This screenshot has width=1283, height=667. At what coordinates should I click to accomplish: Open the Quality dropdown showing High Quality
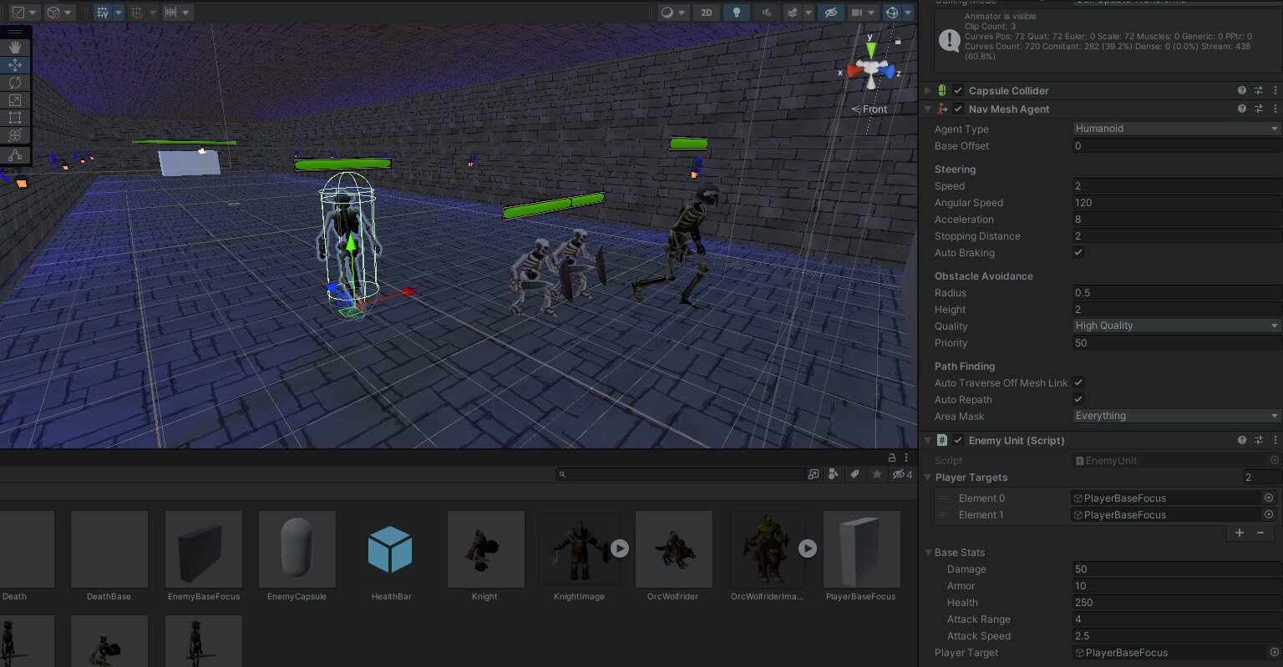point(1176,326)
